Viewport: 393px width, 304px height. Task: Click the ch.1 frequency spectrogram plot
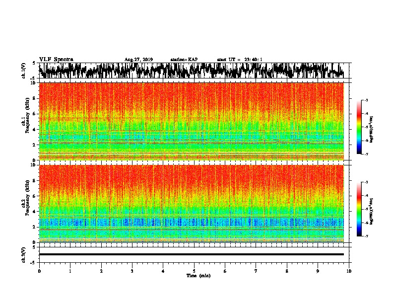click(x=192, y=121)
